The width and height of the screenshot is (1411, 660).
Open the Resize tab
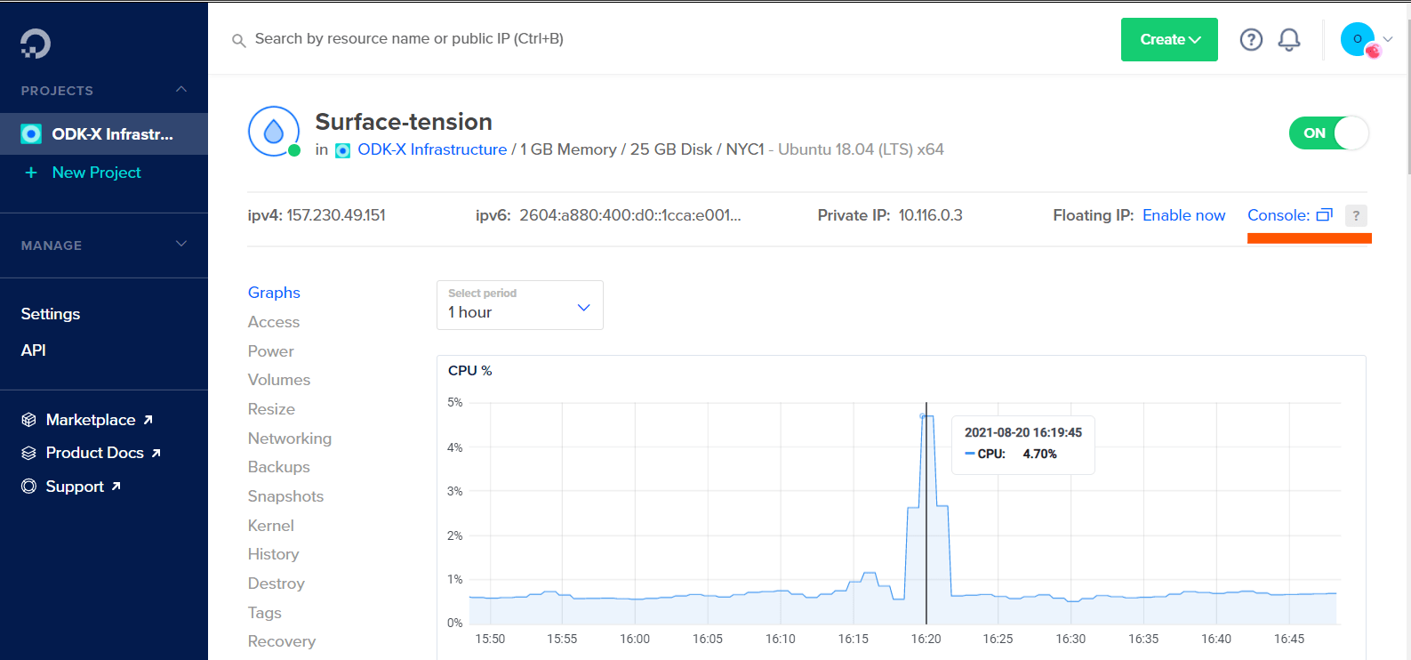click(x=271, y=409)
